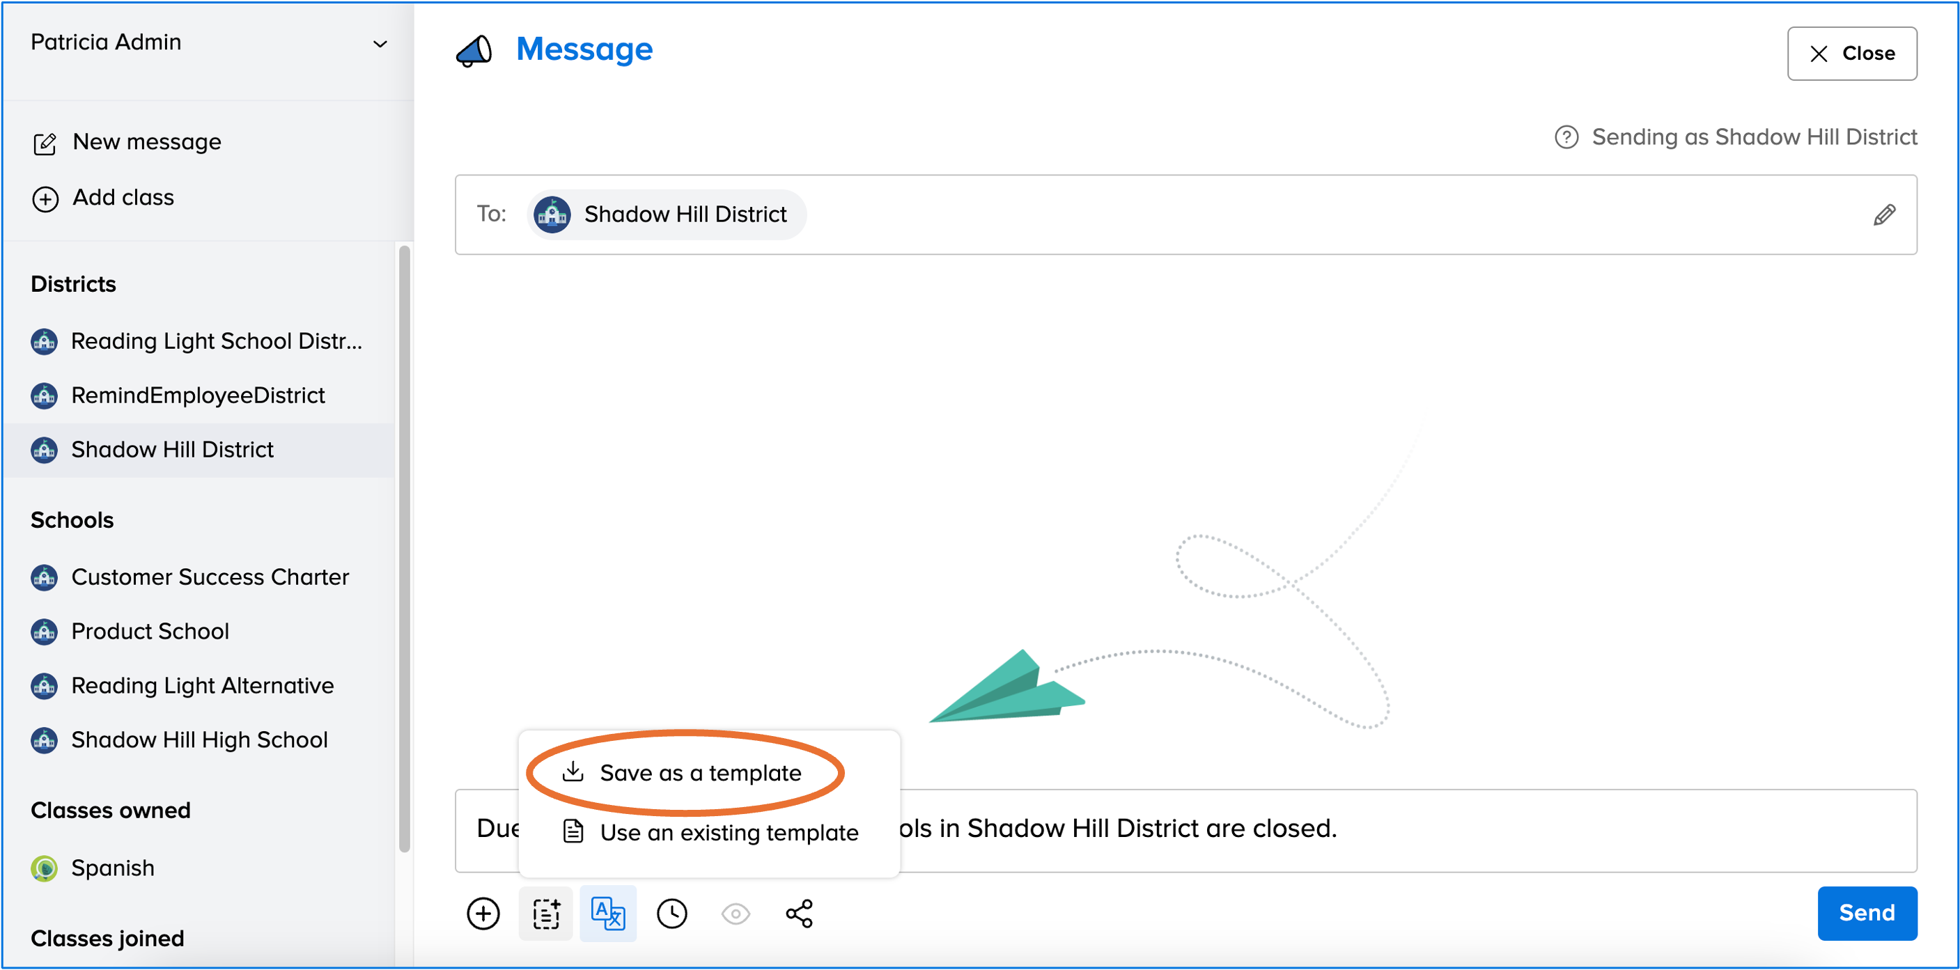
Task: Open Reading Light Alternative school
Action: coord(201,685)
